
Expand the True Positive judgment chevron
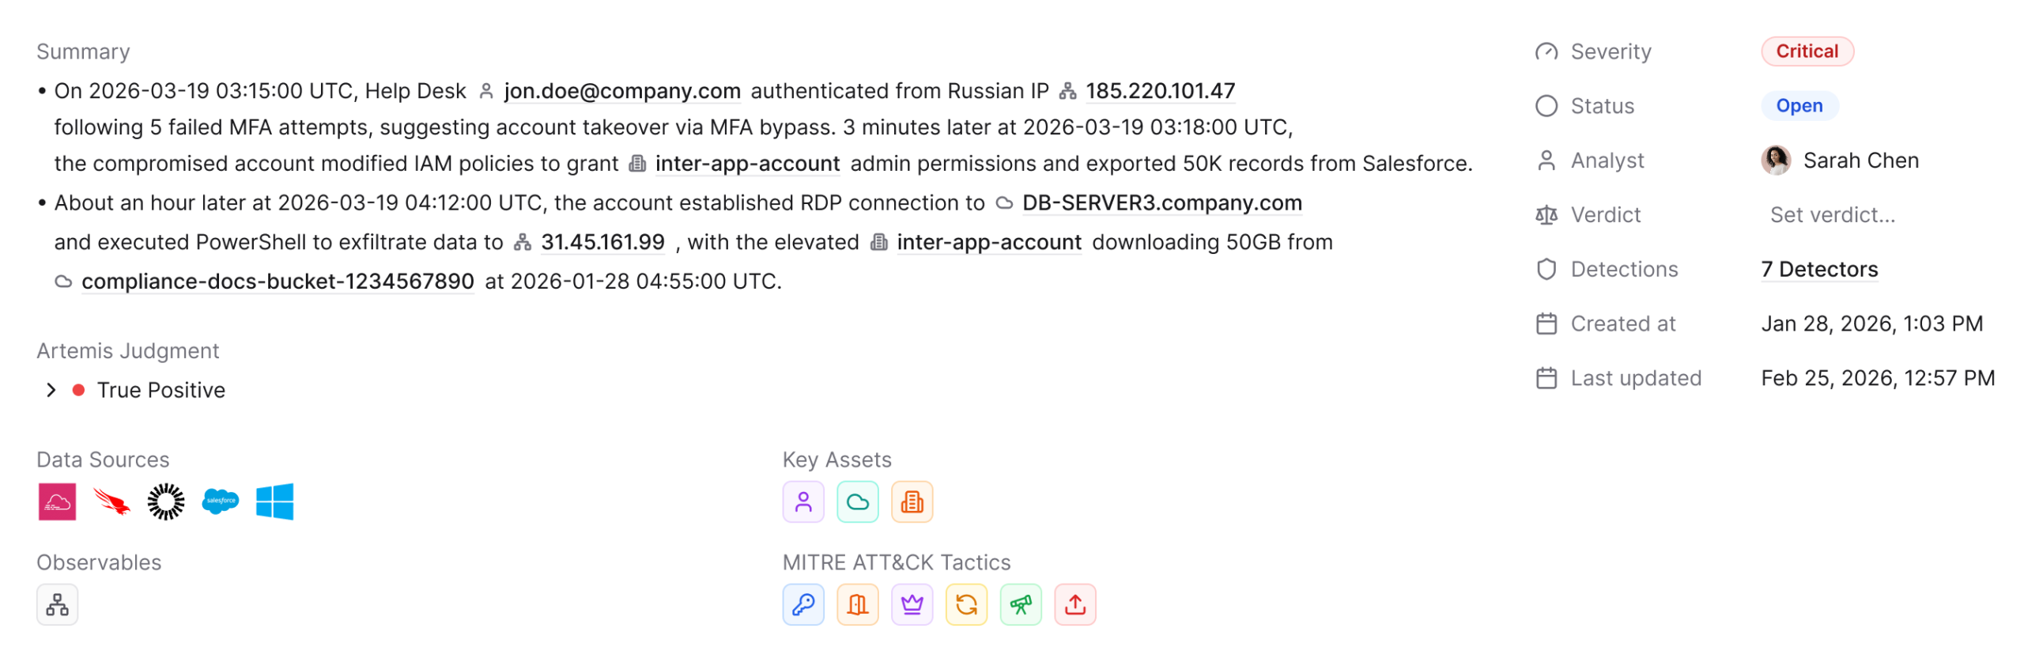coord(51,390)
